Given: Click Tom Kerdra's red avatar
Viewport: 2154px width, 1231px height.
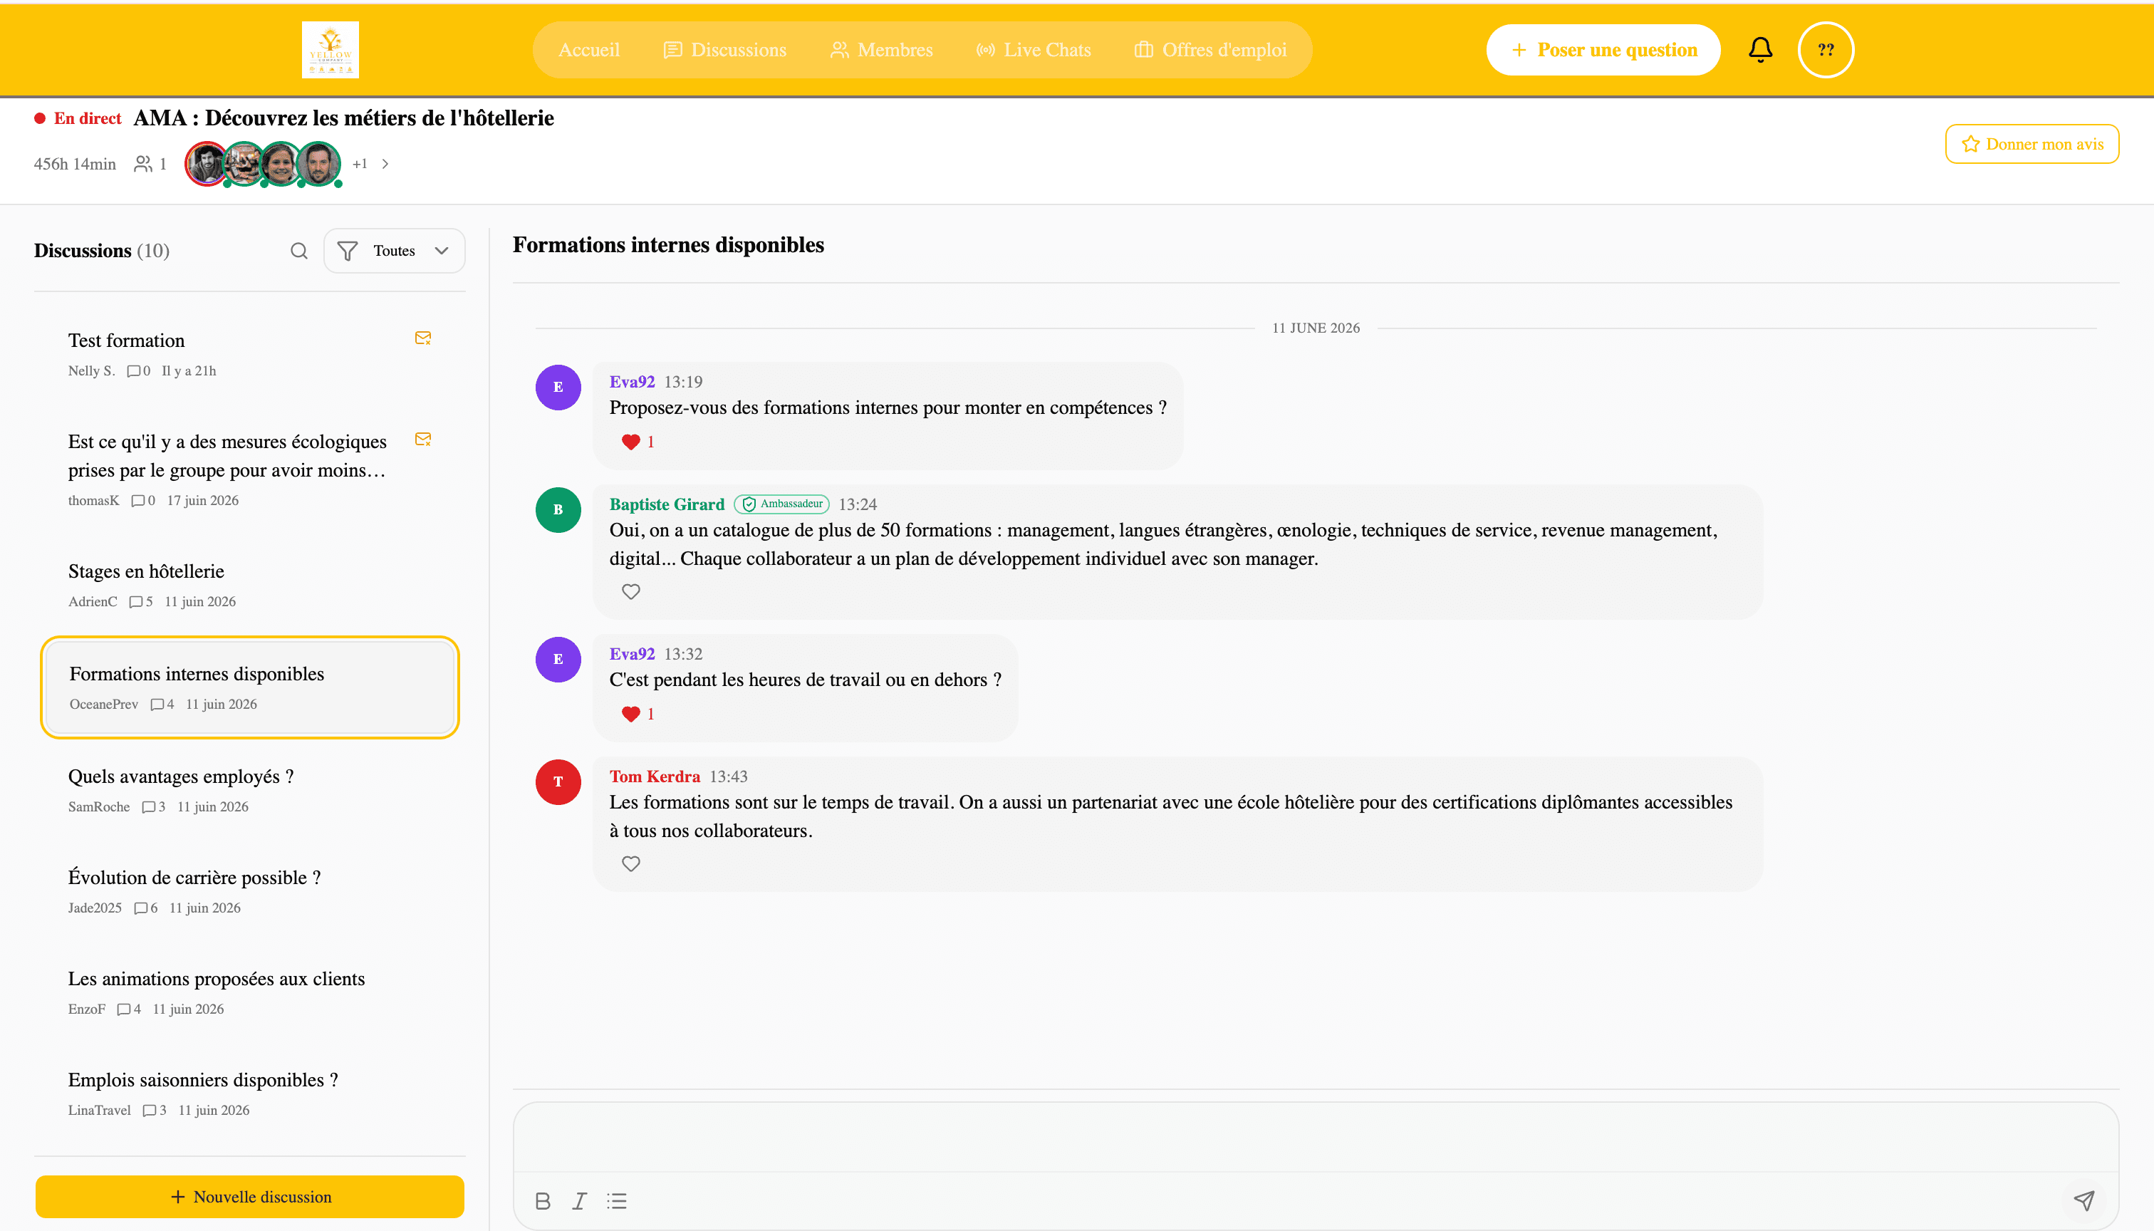Looking at the screenshot, I should [558, 782].
